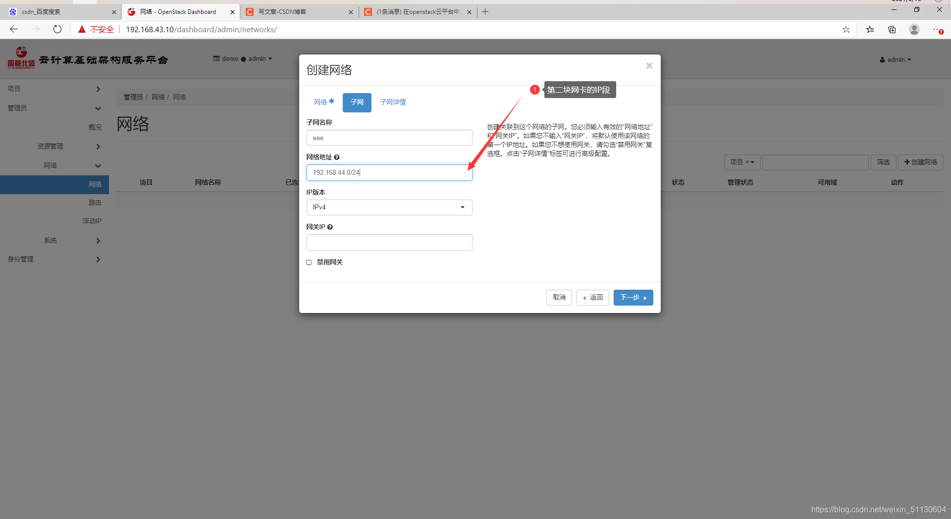This screenshot has height=519, width=951.
Task: Expand the 项目 sidebar section
Action: [x=54, y=89]
